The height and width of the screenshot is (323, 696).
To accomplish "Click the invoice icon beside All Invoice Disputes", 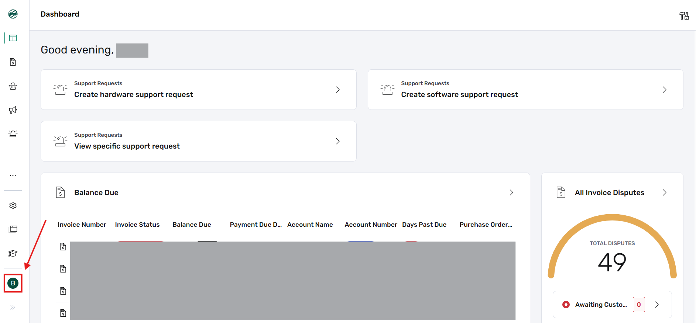I will click(561, 192).
